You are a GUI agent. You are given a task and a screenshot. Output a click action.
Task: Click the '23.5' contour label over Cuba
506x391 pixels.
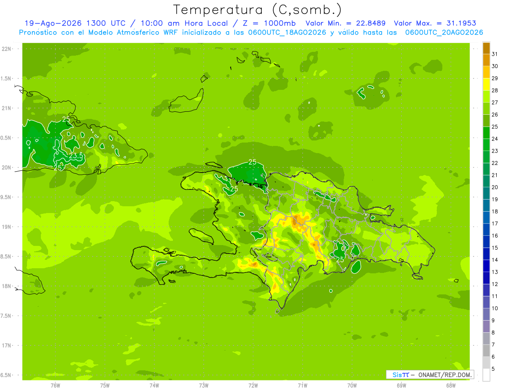[x=76, y=156]
